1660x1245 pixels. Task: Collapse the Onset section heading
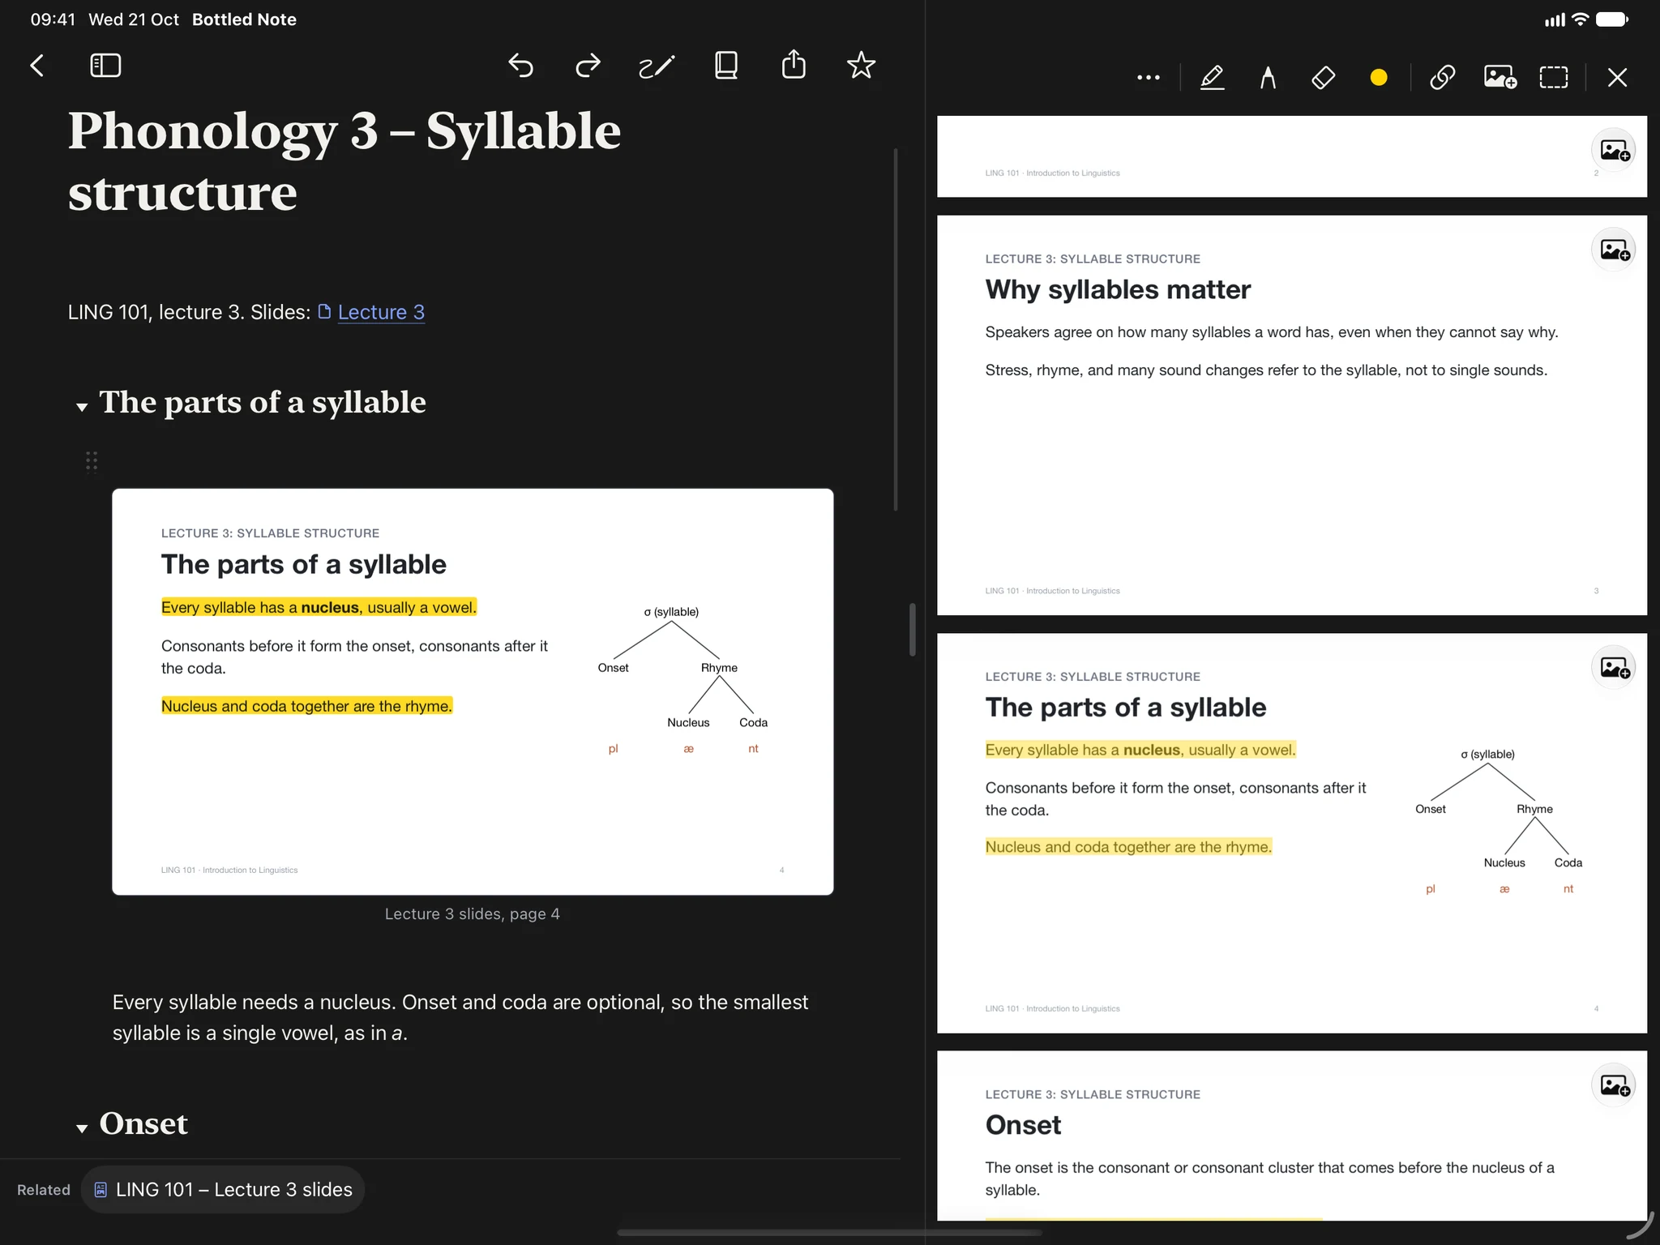[x=82, y=1128]
